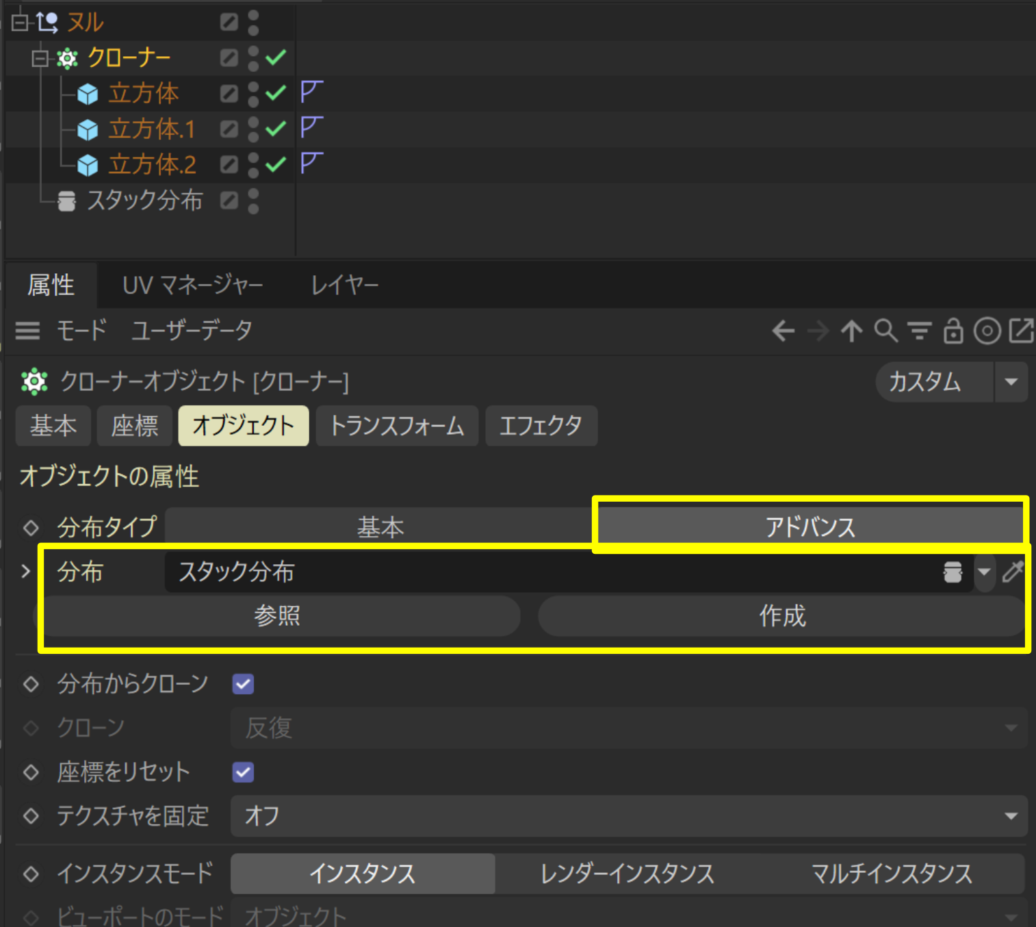Screen dimensions: 1036x927
Task: Click the Null object icon in Object Manager
Action: (x=47, y=22)
